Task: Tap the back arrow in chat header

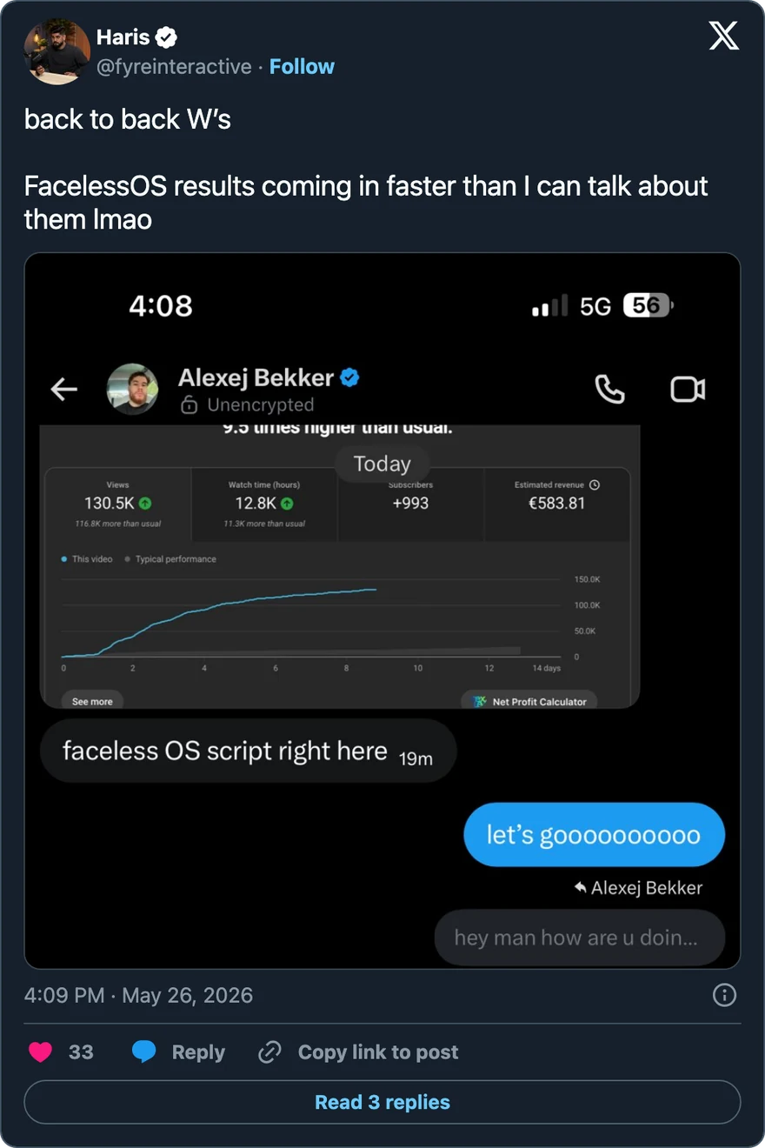Action: click(x=64, y=390)
